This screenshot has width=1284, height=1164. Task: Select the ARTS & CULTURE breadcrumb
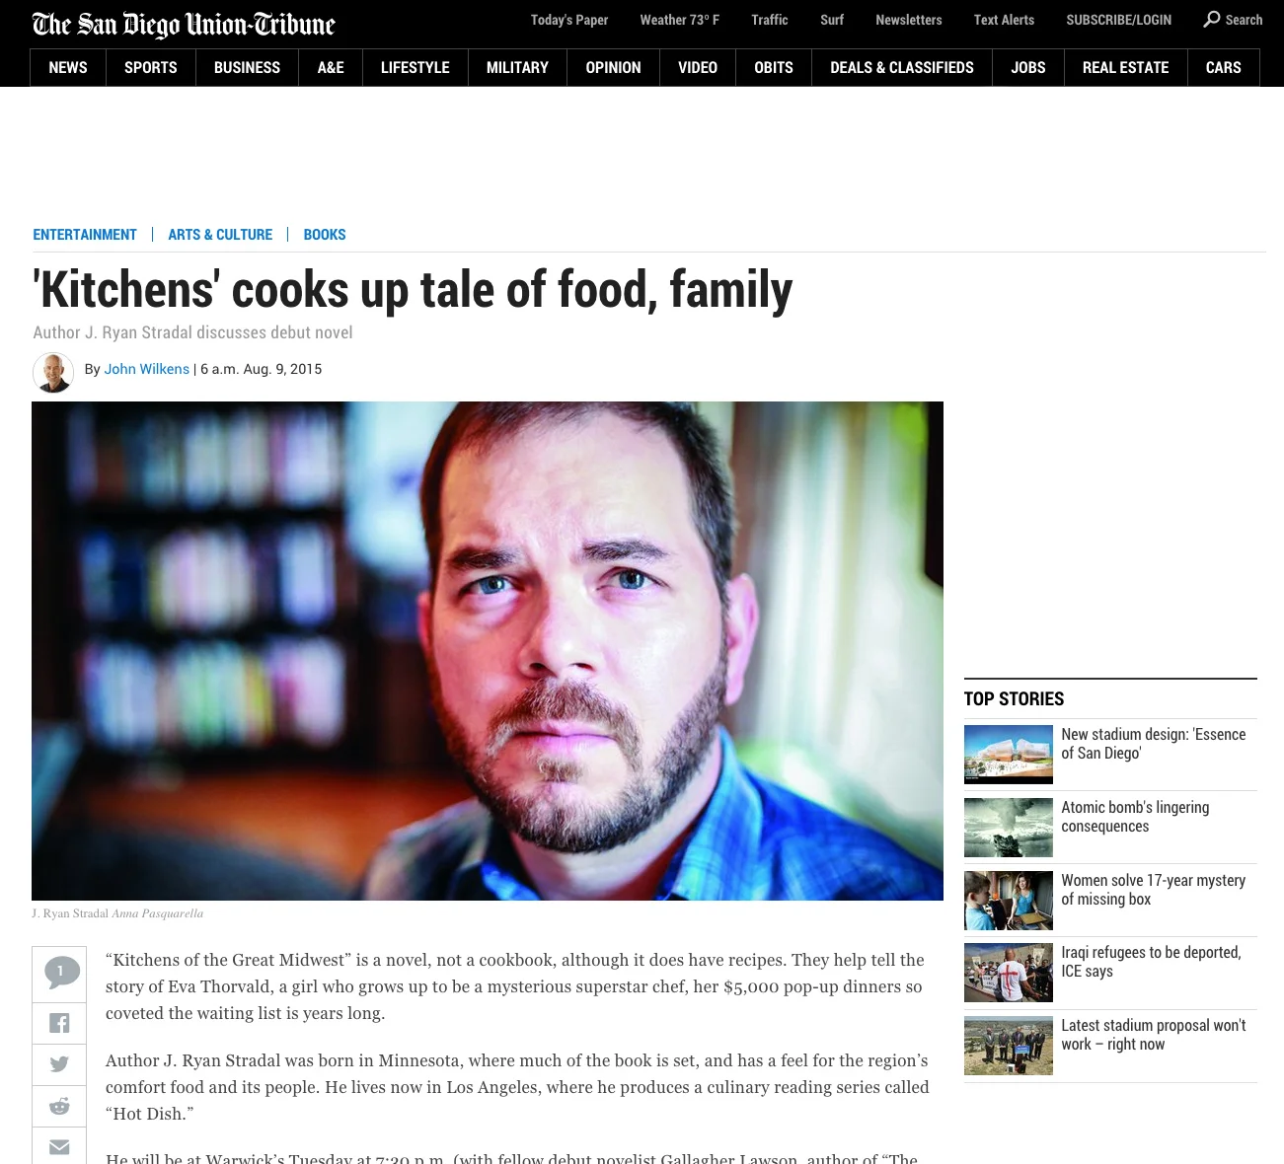point(220,235)
